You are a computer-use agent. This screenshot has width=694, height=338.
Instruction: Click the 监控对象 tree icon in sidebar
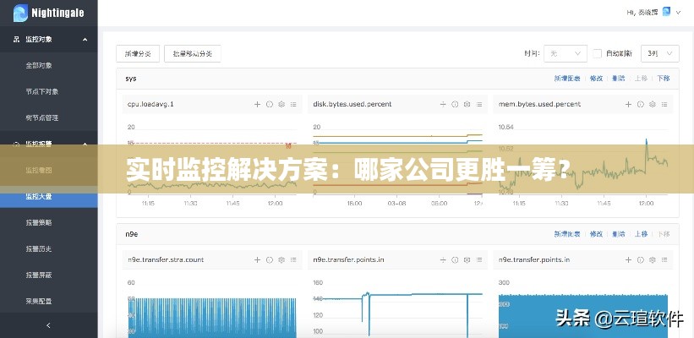(x=16, y=40)
